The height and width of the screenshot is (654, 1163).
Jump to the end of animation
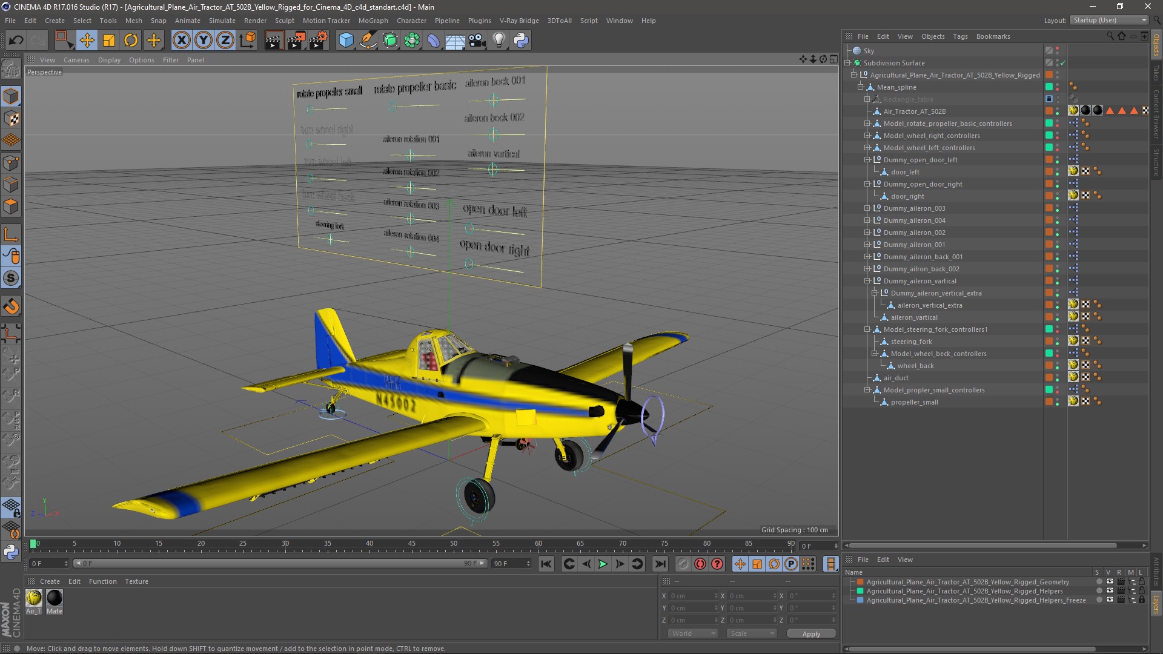(660, 564)
